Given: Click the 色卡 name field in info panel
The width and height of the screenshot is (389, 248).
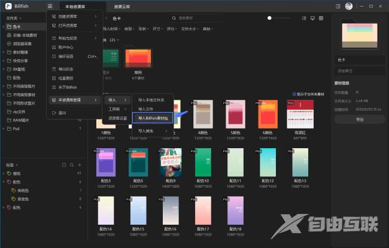Looking at the screenshot, I should (360, 60).
